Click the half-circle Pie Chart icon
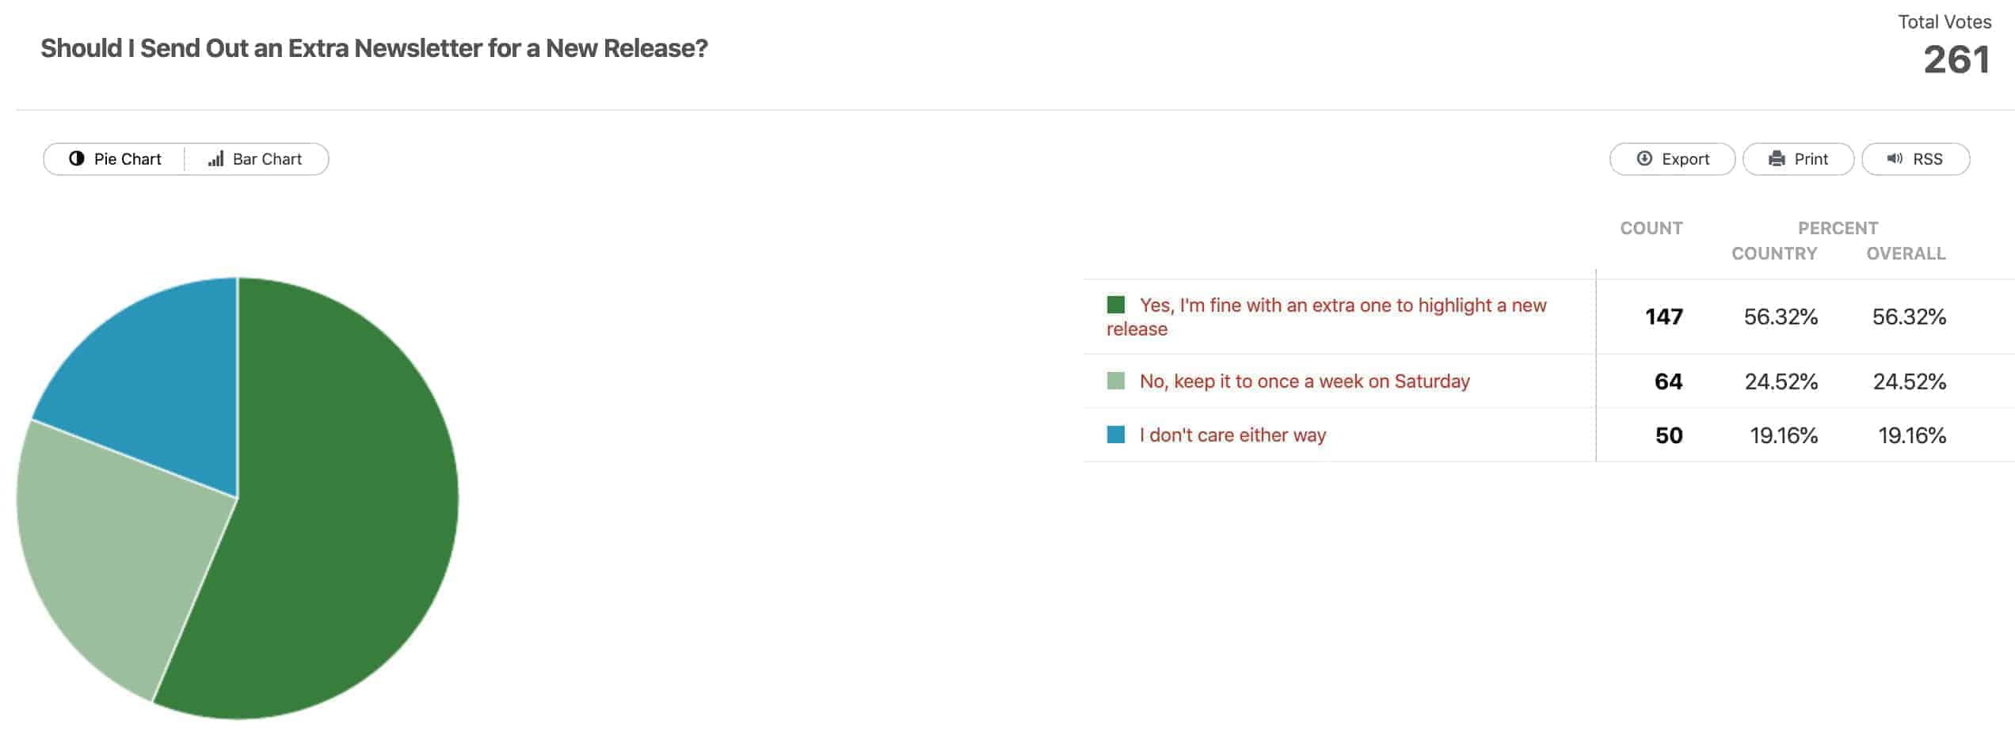This screenshot has height=736, width=2015. pos(77,158)
